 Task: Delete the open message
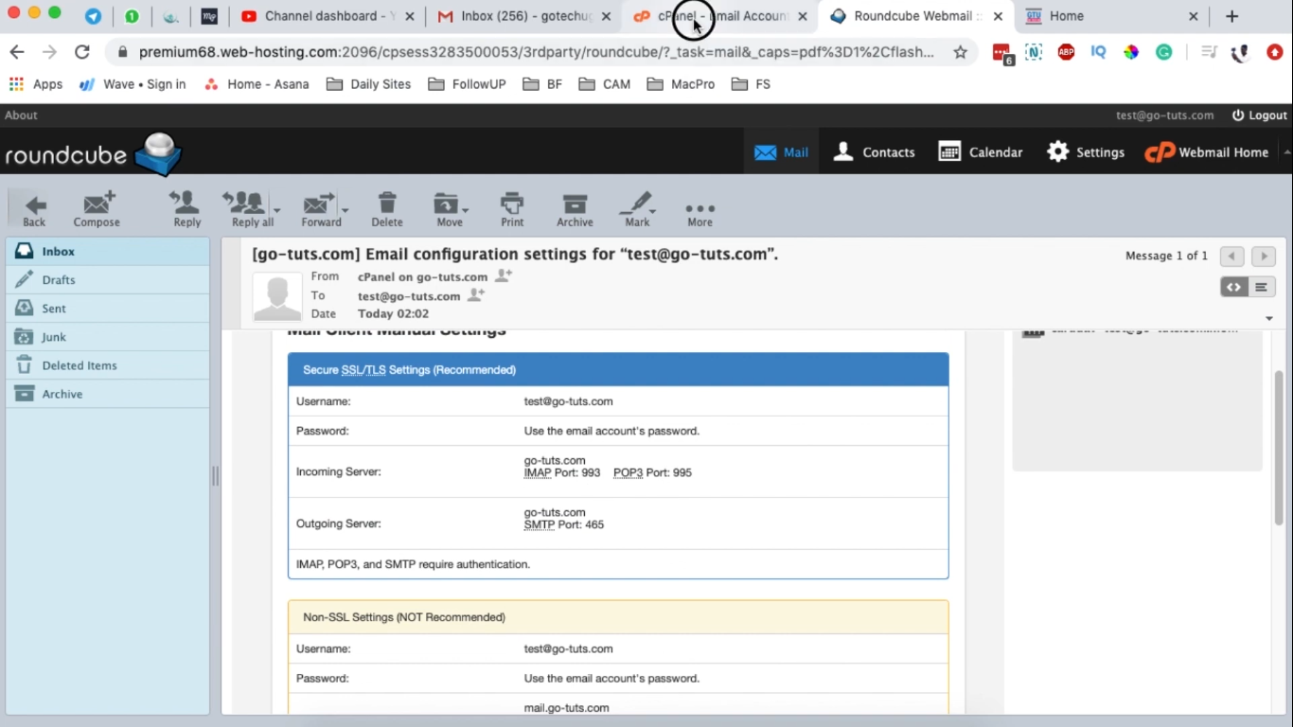click(386, 209)
